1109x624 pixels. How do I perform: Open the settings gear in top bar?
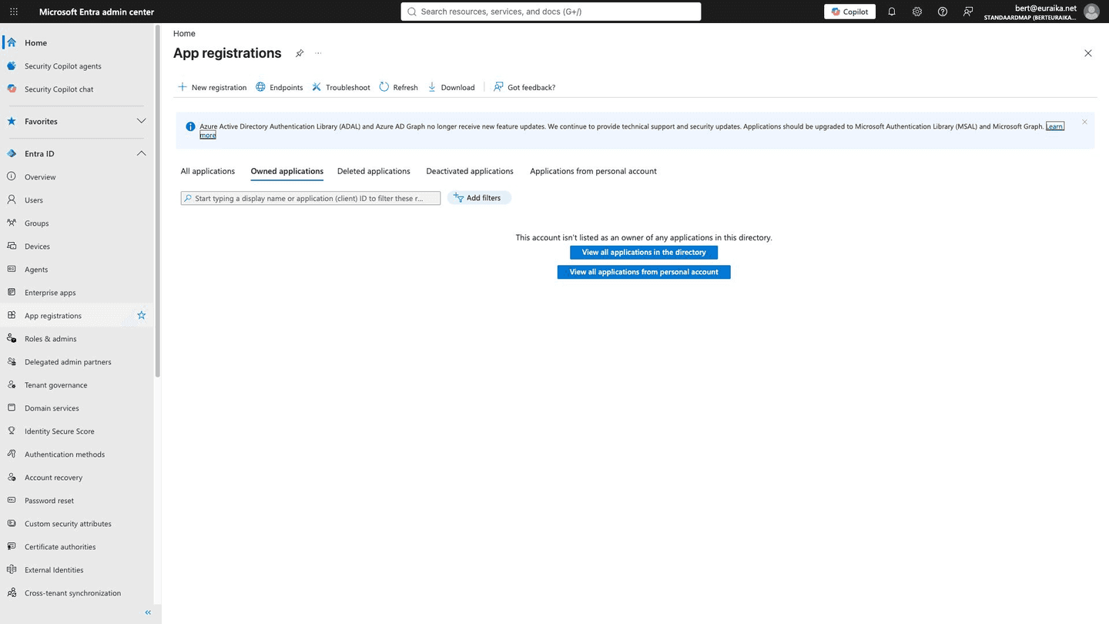pos(917,12)
